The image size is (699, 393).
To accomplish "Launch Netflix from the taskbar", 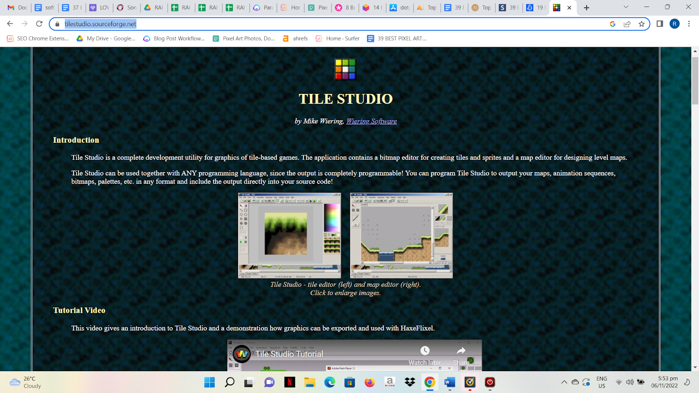I will click(x=290, y=383).
